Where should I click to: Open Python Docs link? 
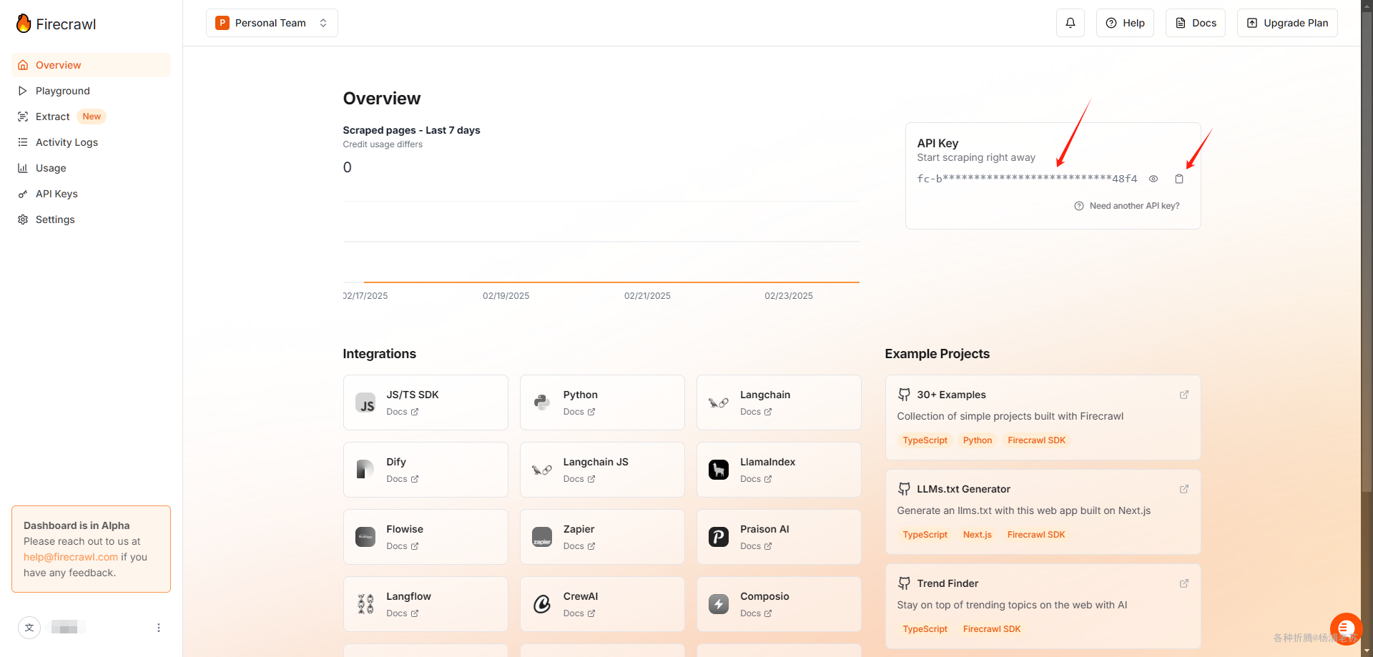tap(579, 412)
